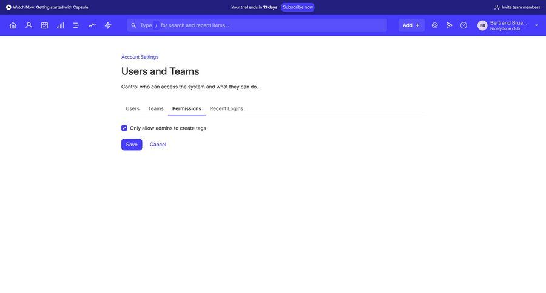Click the @ mentions icon
The height and width of the screenshot is (293, 546).
434,25
